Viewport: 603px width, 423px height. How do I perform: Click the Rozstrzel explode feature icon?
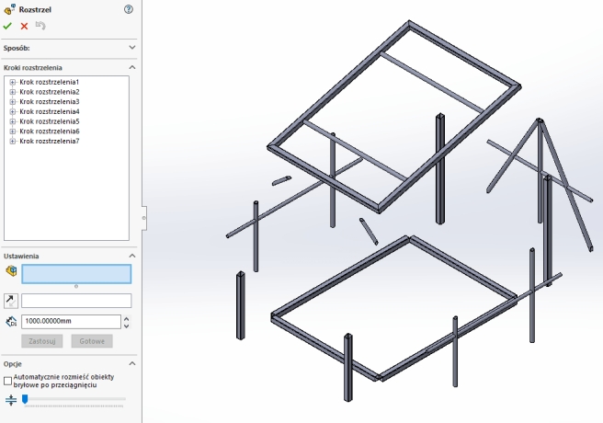tap(9, 9)
